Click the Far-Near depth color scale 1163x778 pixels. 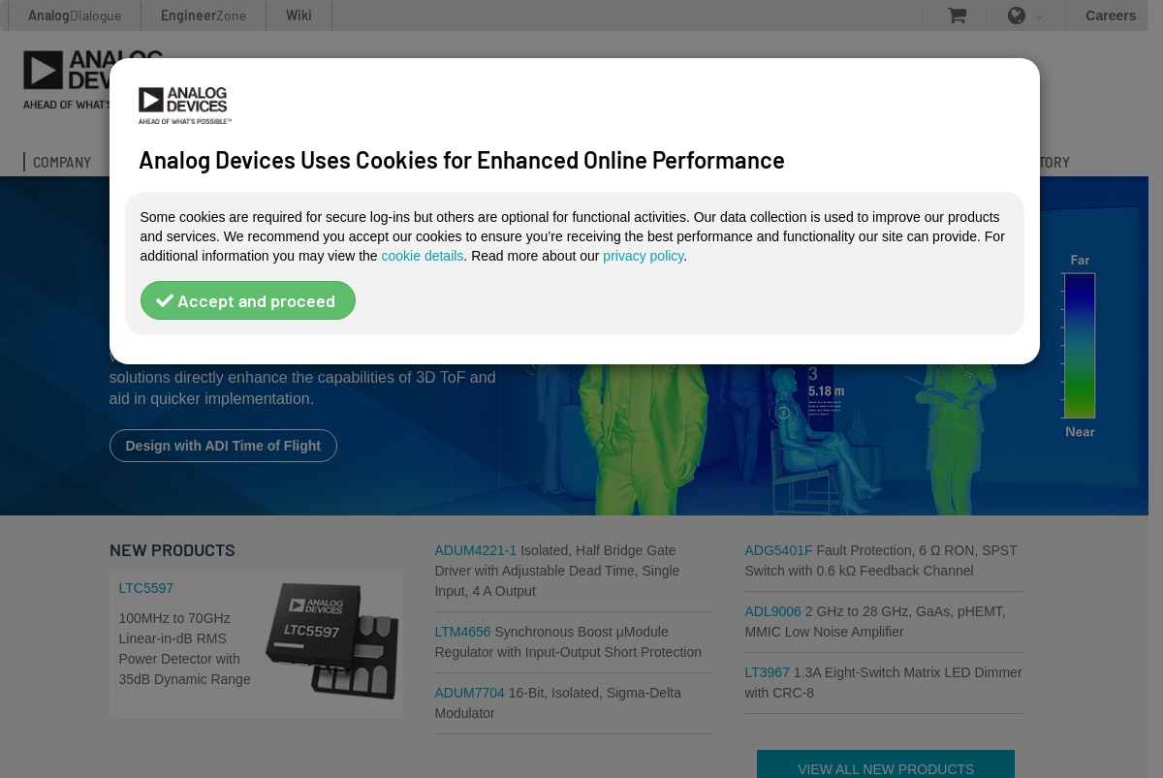pyautogui.click(x=1080, y=346)
